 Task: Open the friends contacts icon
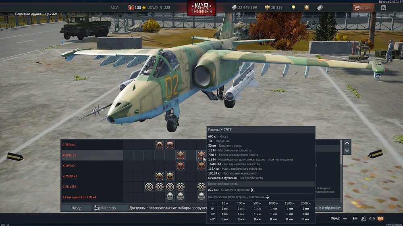point(364,219)
